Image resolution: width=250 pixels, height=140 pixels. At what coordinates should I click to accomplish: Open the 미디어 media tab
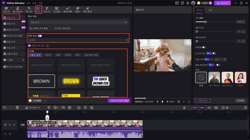click(x=6, y=10)
